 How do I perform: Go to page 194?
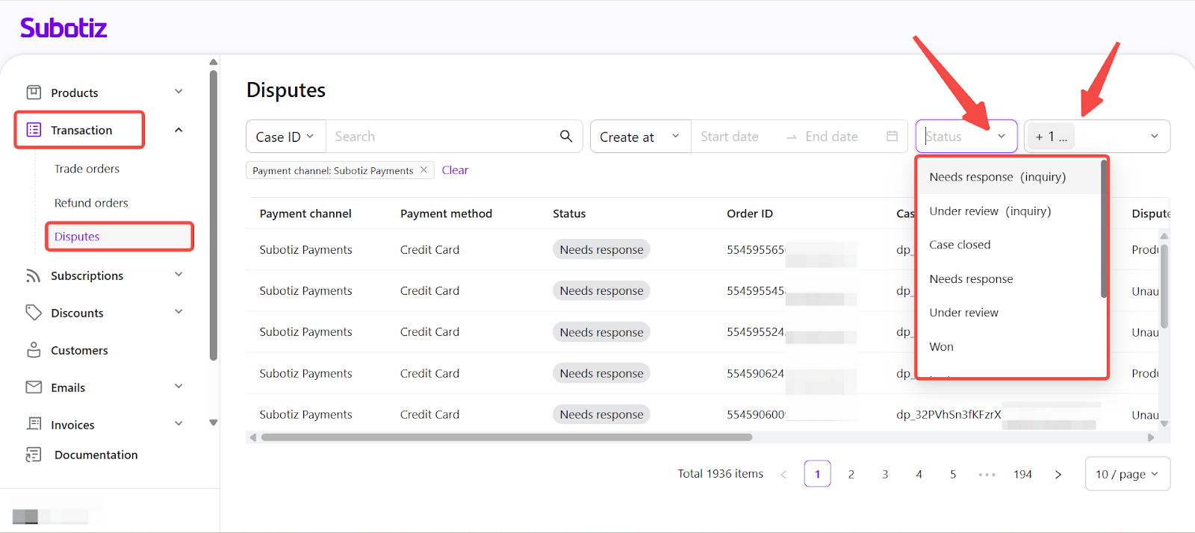point(1022,474)
